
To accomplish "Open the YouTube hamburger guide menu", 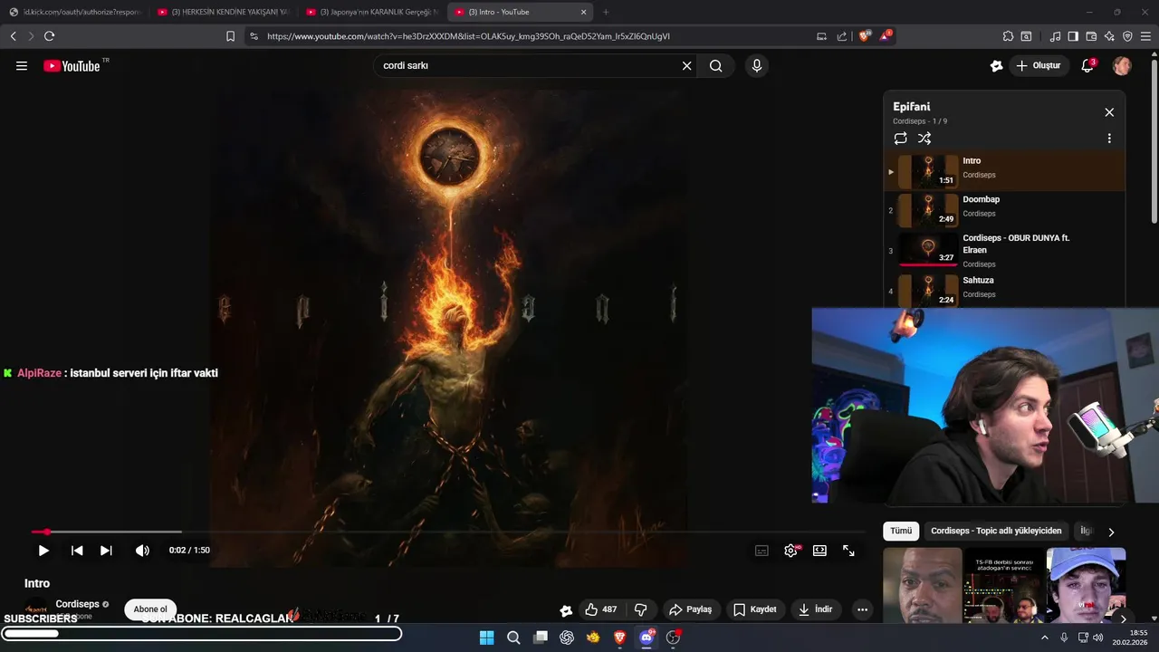I will pos(22,66).
